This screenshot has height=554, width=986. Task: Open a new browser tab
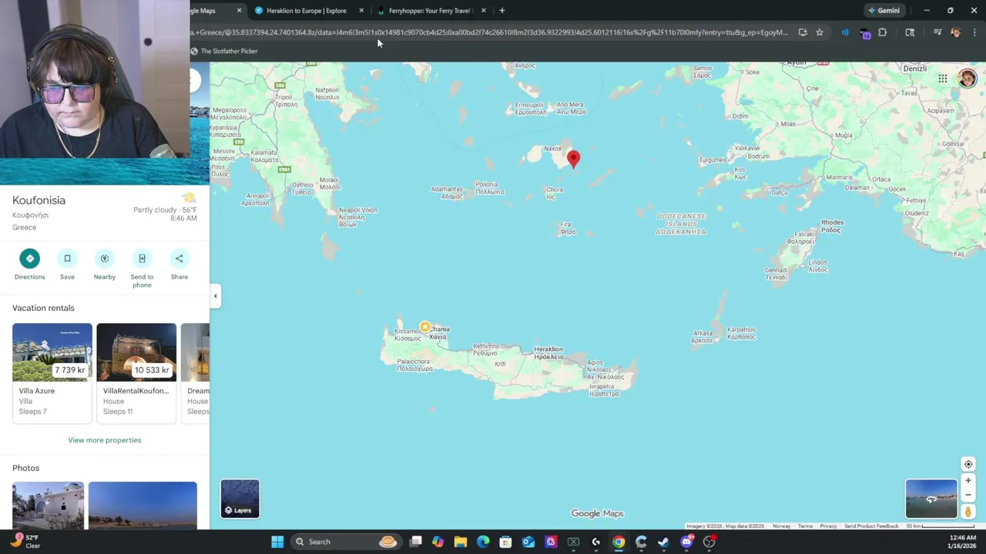point(501,11)
